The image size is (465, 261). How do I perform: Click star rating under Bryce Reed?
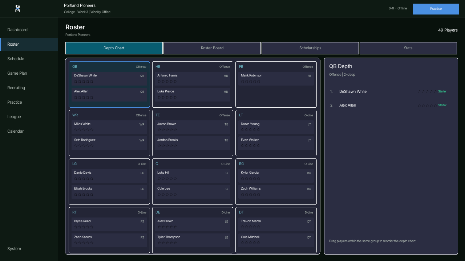tap(84, 227)
